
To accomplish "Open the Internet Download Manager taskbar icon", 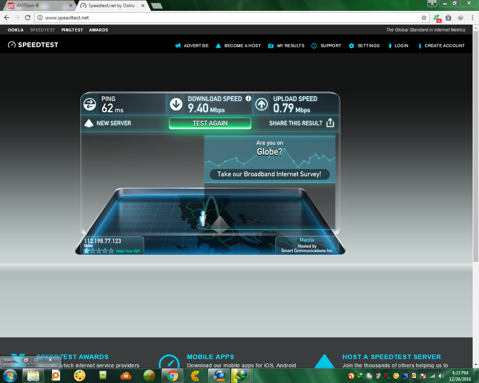I will coord(241,376).
